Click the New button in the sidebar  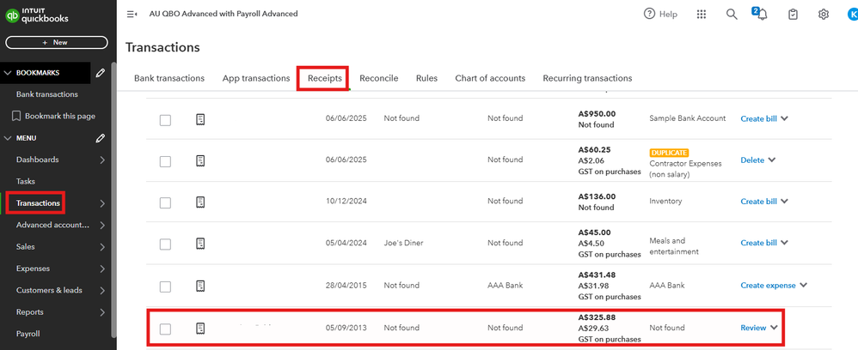click(57, 42)
